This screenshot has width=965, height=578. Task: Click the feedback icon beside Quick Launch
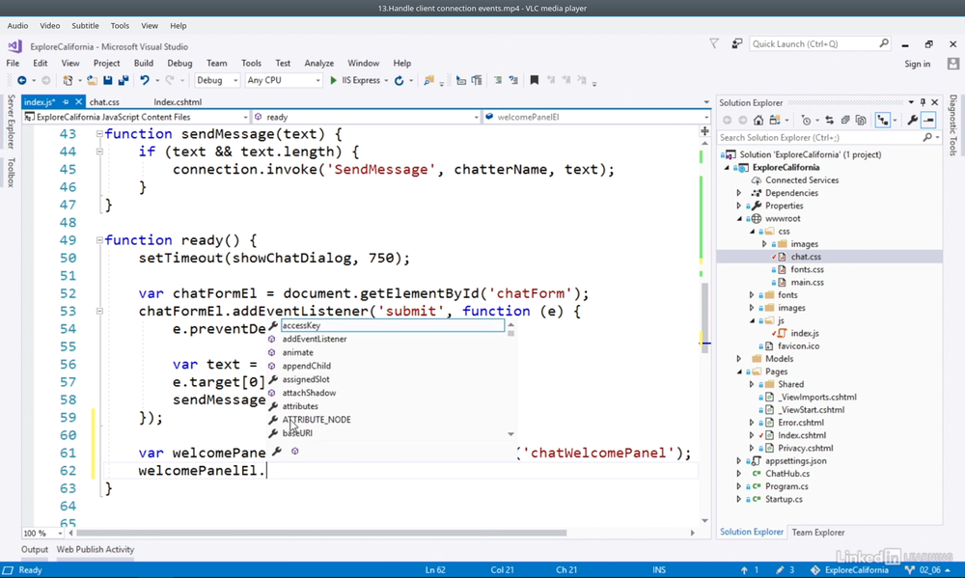736,43
